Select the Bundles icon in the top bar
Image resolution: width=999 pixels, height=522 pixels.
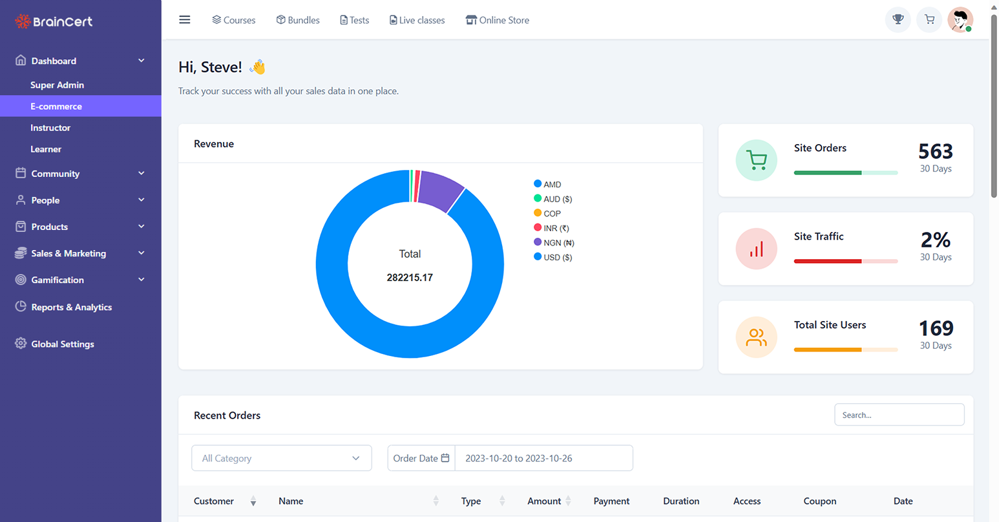click(297, 20)
